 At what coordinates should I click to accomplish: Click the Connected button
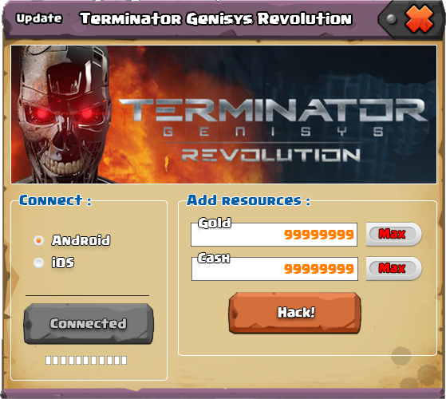tap(89, 324)
